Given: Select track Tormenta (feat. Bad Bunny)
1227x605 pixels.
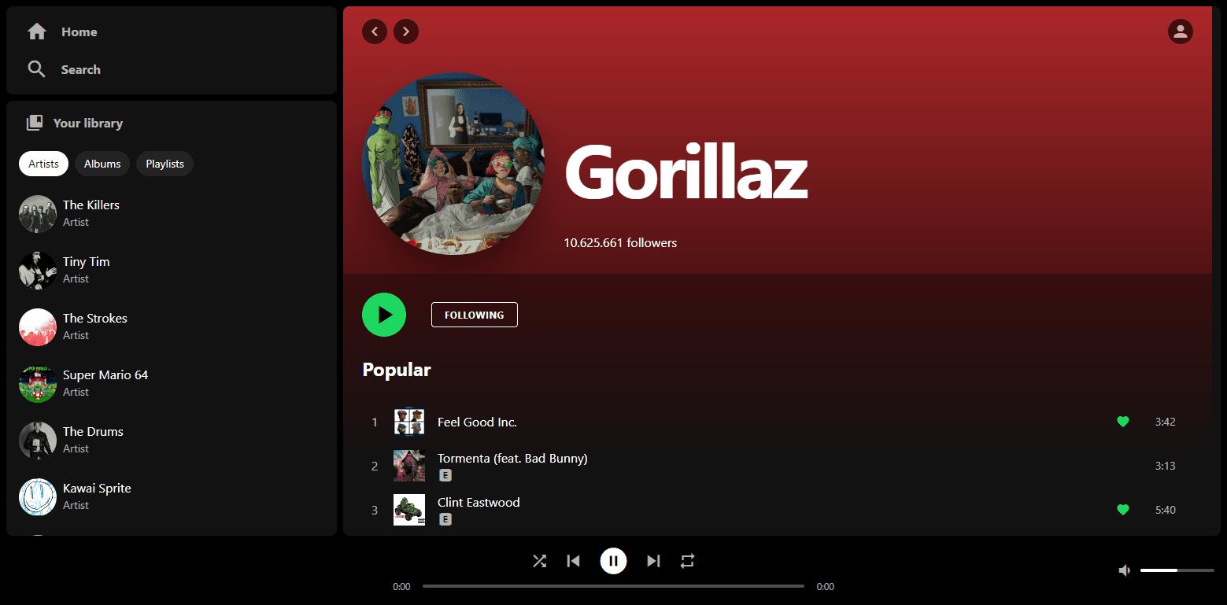Looking at the screenshot, I should point(512,458).
